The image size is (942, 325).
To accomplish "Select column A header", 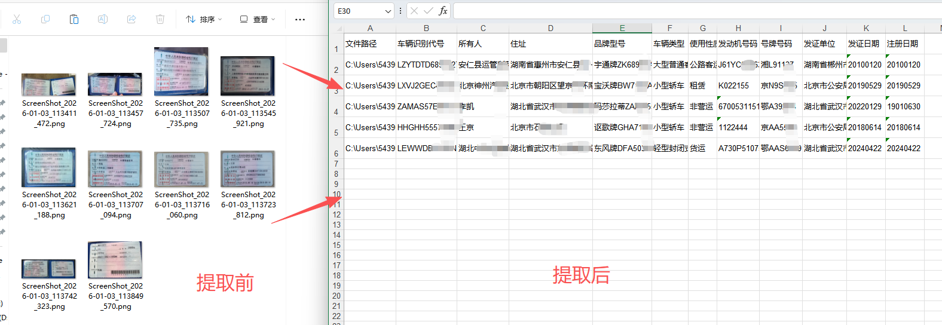I will click(370, 28).
